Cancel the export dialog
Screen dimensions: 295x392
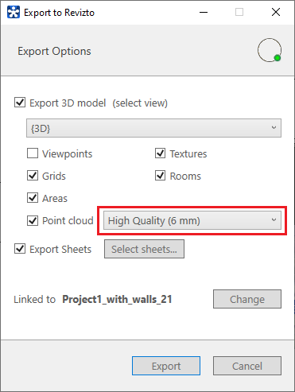tap(247, 366)
